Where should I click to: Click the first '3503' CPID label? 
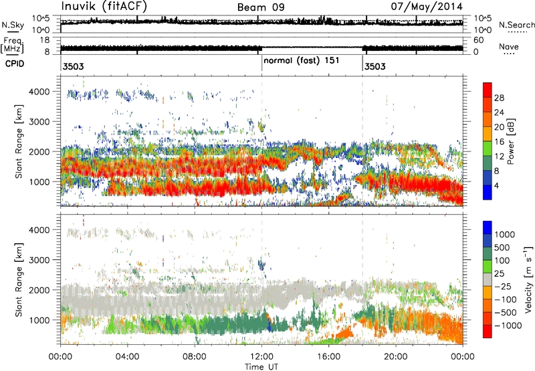click(73, 66)
